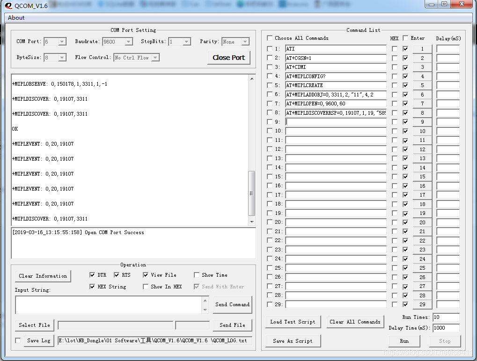Screen dimensions: 477x361
Task: Open the StopBits dropdown
Action: (x=187, y=41)
